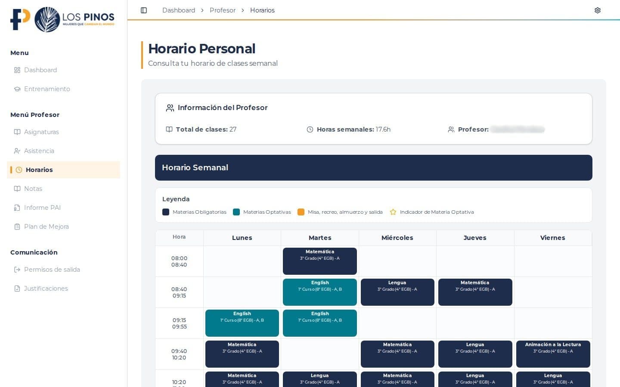Viewport: 620px width, 387px height.
Task: Click the Justificaciones file icon
Action: (x=17, y=289)
